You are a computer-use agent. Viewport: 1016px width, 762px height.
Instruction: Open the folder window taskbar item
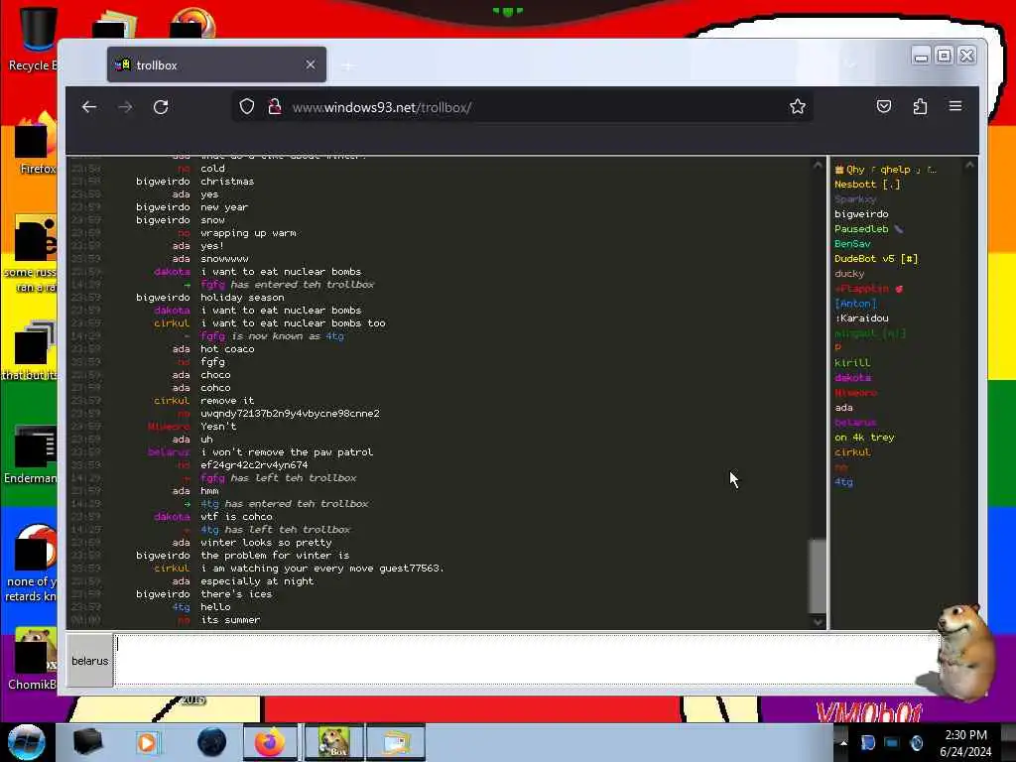tap(395, 742)
